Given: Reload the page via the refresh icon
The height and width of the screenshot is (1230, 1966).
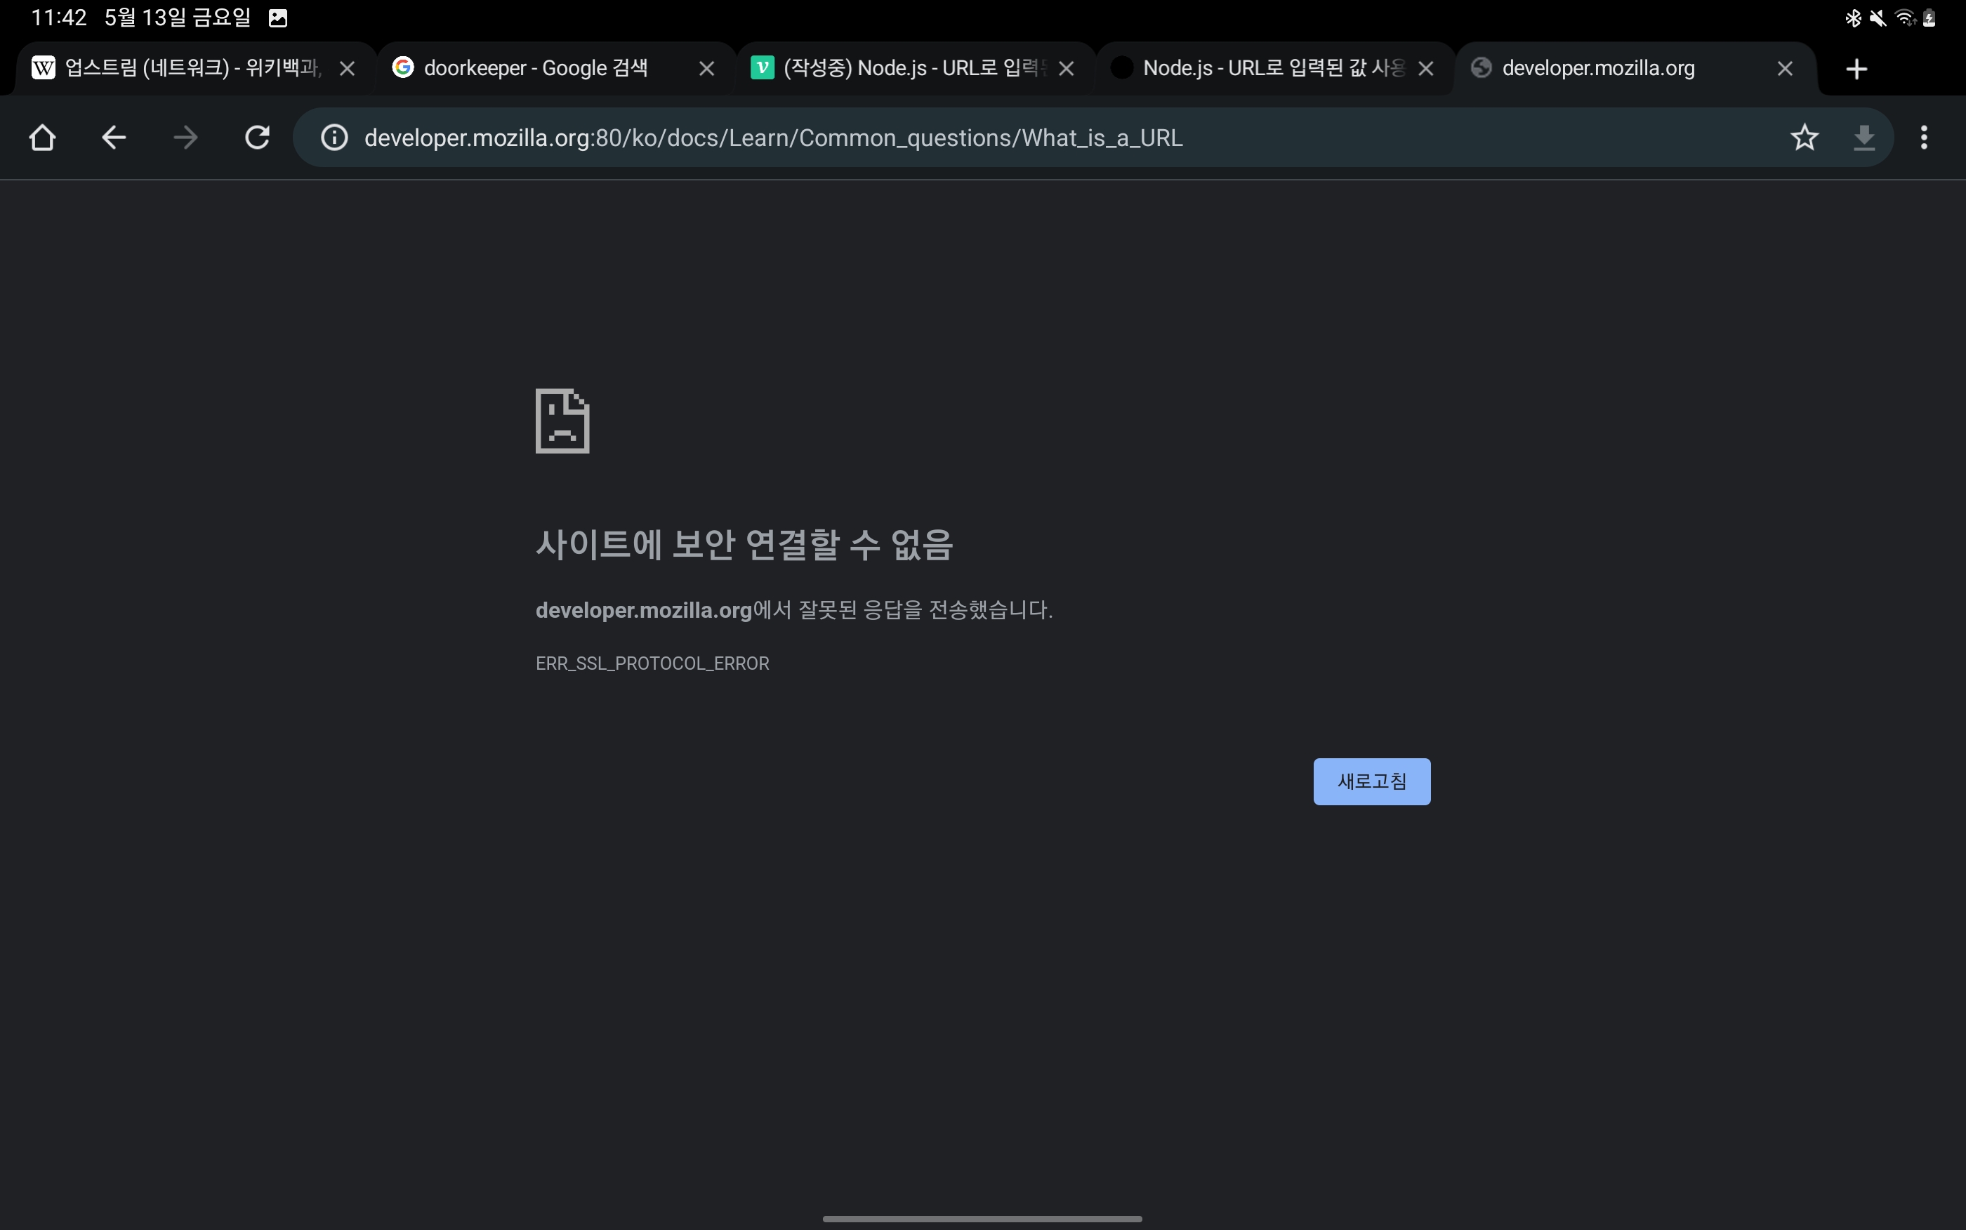Looking at the screenshot, I should tap(256, 138).
